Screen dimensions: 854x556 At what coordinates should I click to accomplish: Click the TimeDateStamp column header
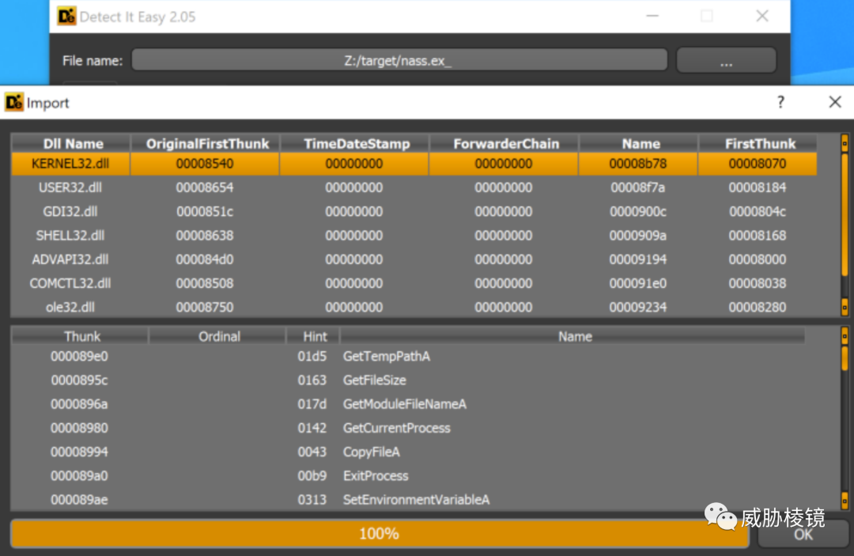click(x=354, y=144)
